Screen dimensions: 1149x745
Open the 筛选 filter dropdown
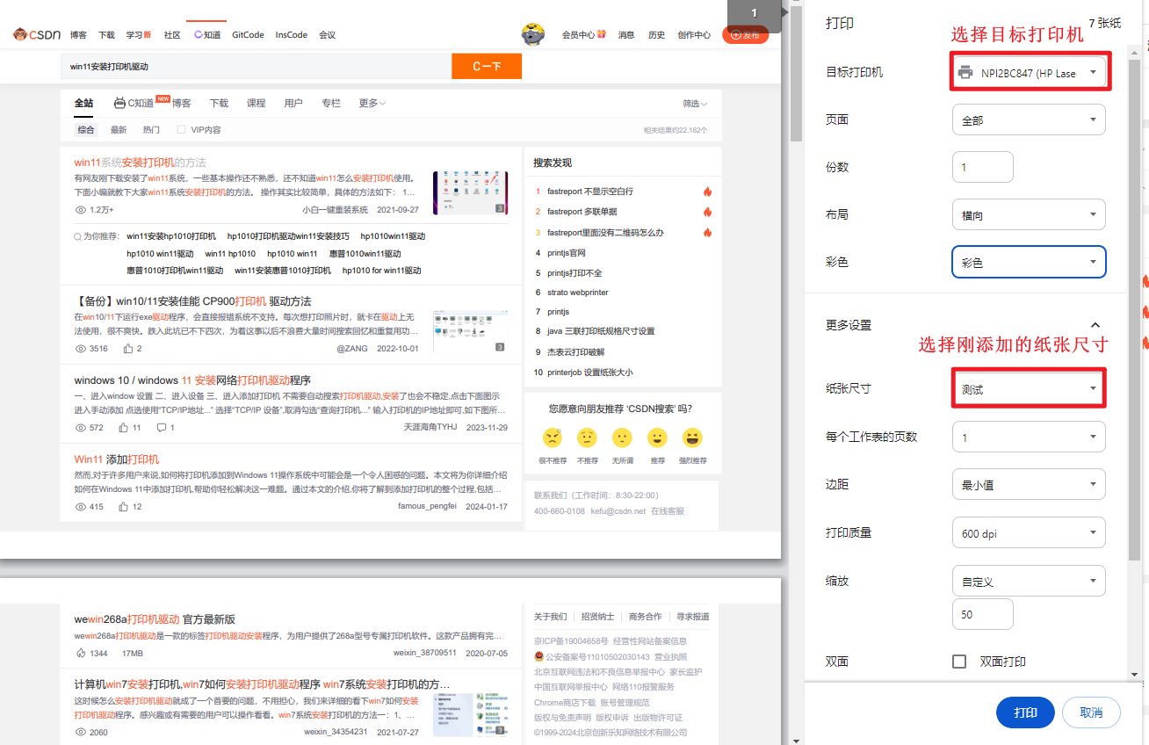pos(695,104)
